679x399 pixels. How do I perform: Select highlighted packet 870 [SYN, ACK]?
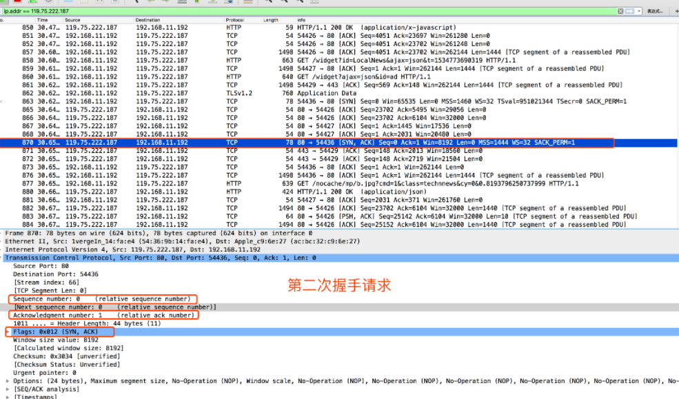point(339,143)
